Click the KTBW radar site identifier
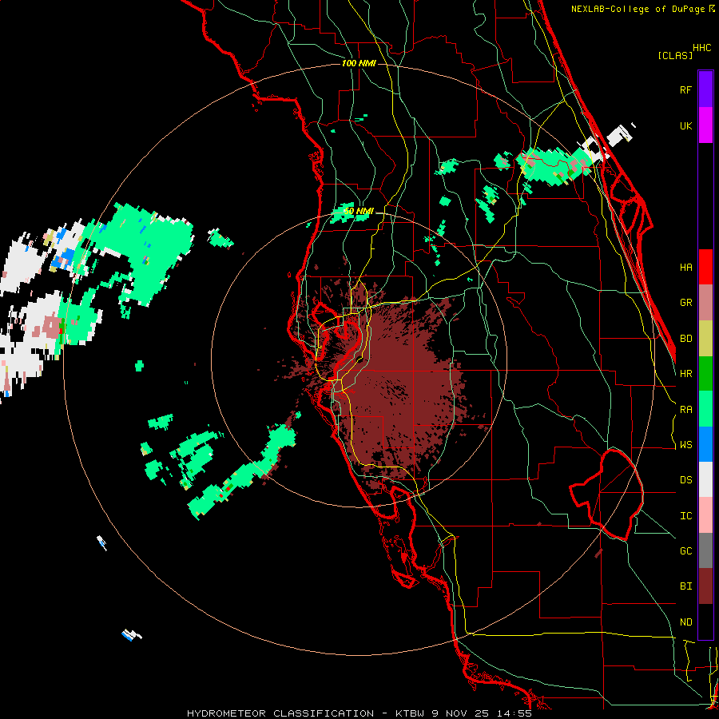 coord(409,713)
